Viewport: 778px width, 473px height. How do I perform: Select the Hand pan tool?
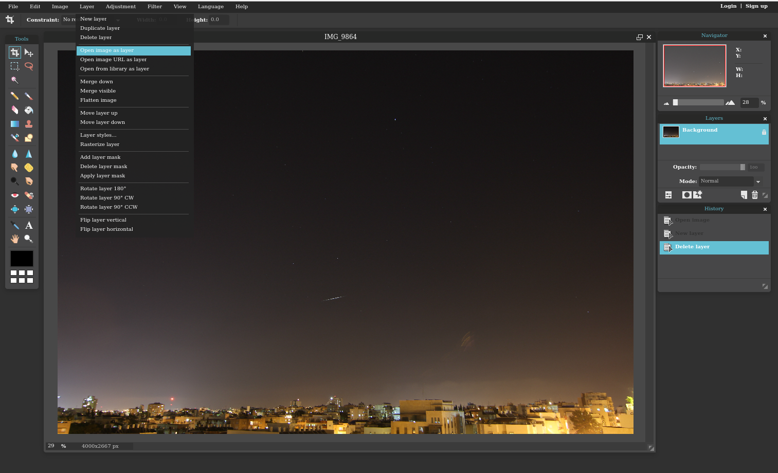point(15,239)
